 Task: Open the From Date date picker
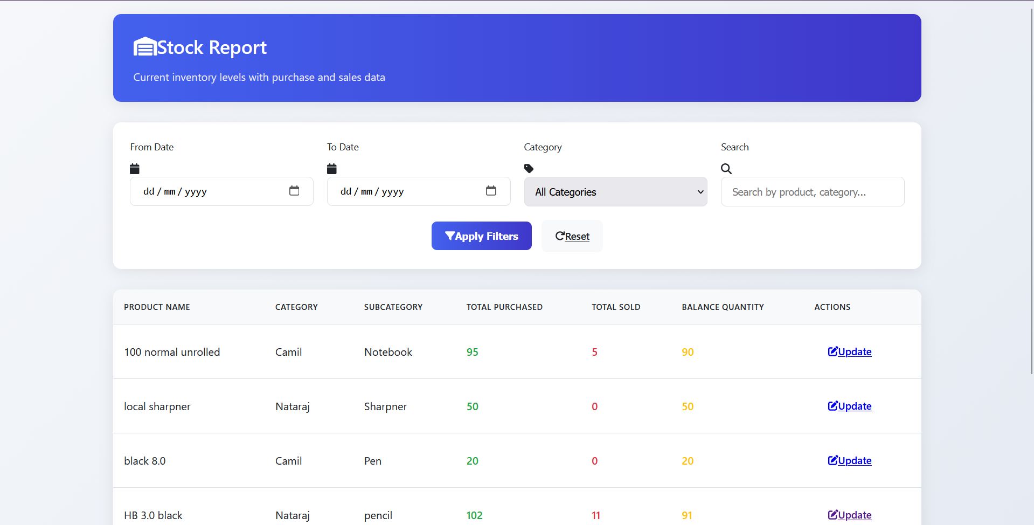[294, 191]
